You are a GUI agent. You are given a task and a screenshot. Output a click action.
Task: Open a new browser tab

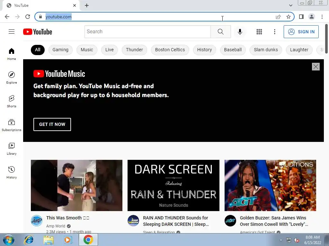87,5
